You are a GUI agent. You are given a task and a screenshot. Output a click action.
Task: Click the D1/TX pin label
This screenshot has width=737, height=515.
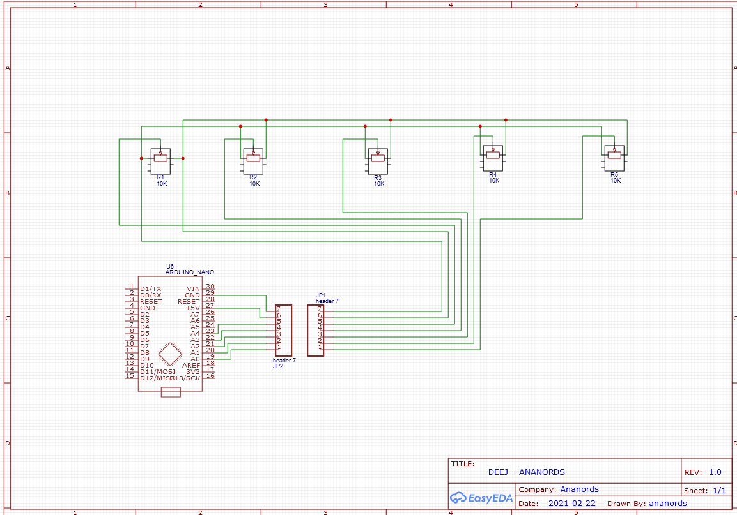tap(150, 288)
